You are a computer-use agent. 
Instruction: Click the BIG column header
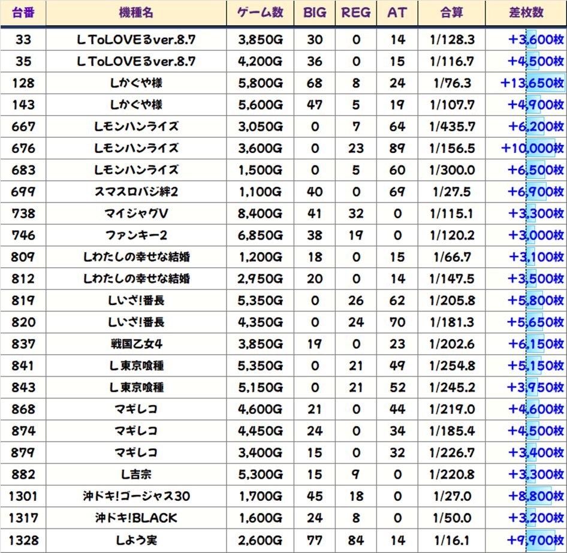point(315,13)
